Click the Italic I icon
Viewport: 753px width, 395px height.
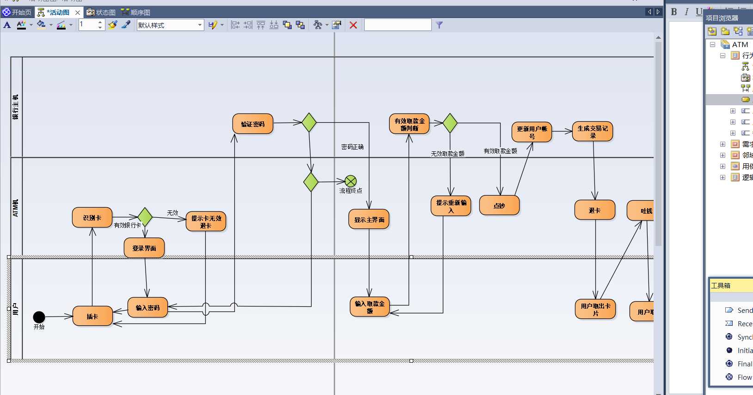[x=686, y=12]
